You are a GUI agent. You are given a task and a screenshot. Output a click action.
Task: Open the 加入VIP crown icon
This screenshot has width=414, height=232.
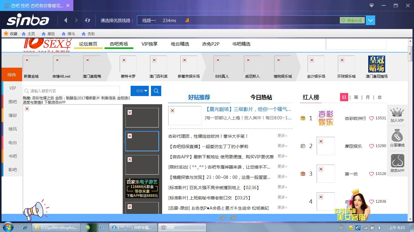point(397,113)
